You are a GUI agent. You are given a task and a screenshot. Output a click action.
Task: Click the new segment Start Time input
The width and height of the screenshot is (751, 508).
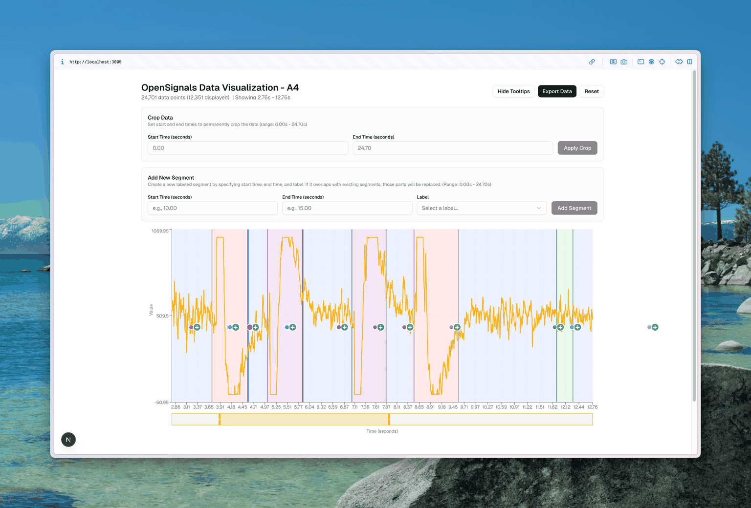[x=213, y=208]
